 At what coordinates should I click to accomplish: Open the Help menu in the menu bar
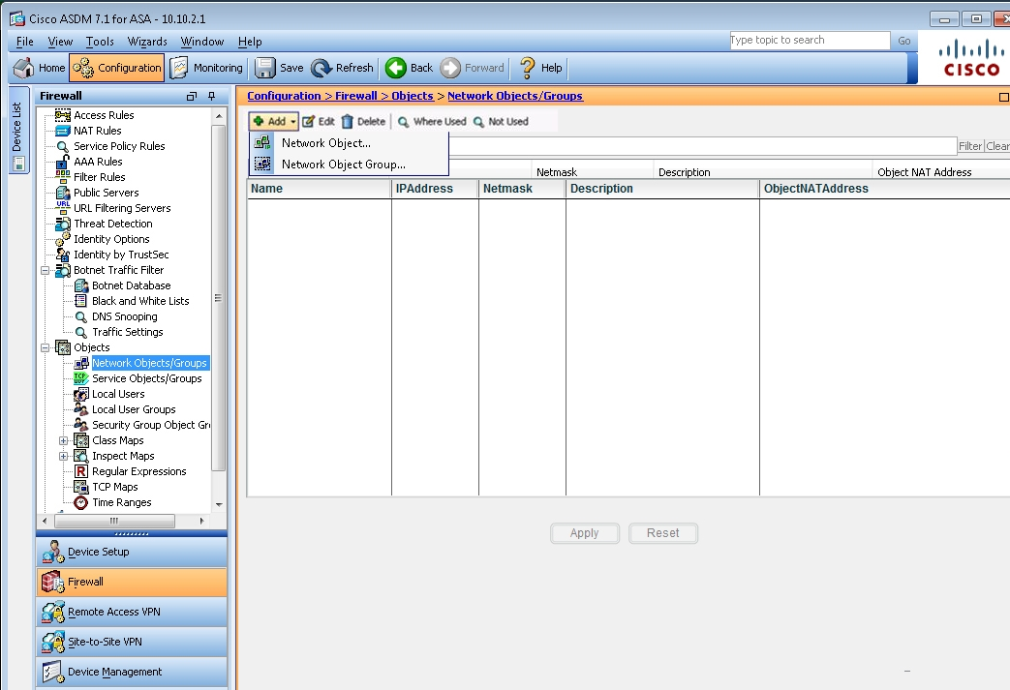click(x=250, y=42)
